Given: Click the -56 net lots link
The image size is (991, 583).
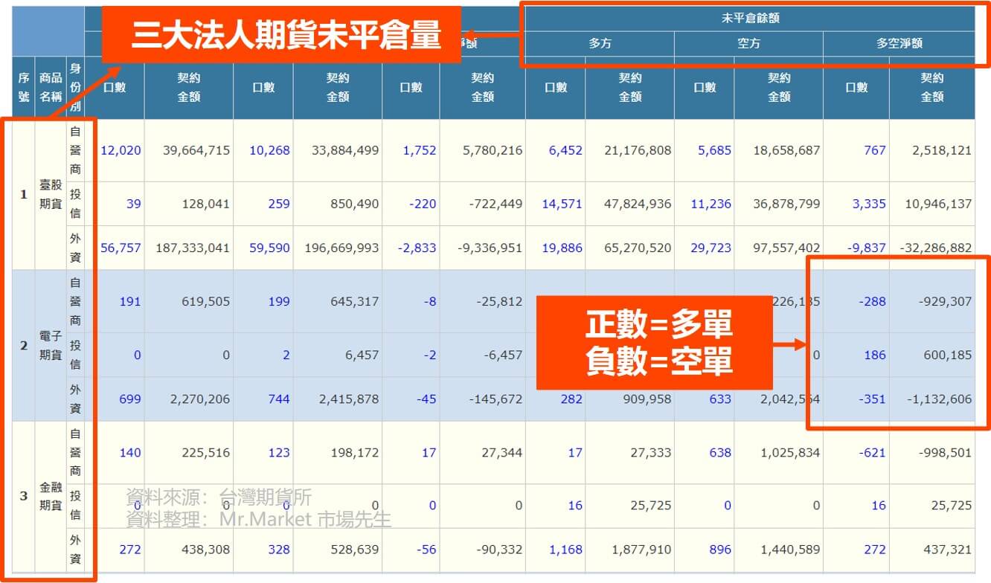Looking at the screenshot, I should click(426, 550).
